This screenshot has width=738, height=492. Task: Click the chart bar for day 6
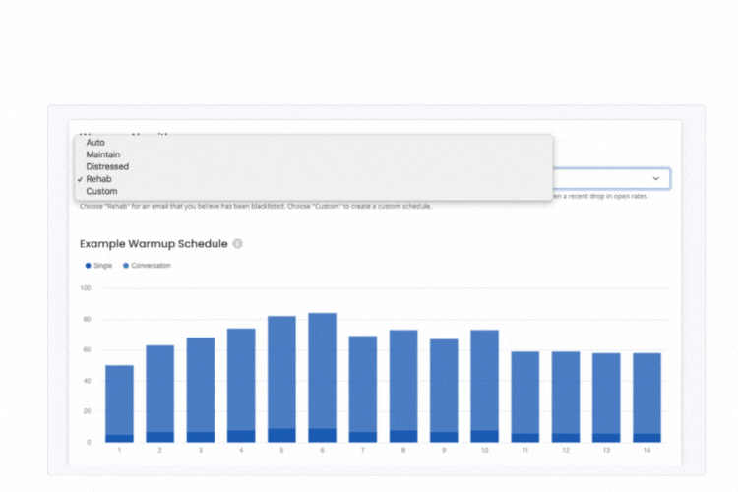pyautogui.click(x=323, y=378)
